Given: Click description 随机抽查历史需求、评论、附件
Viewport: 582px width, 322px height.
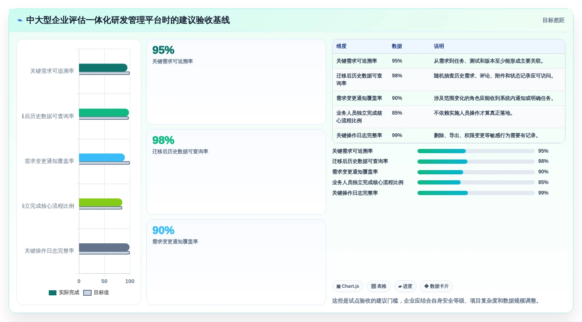Looking at the screenshot, I should click(x=494, y=76).
